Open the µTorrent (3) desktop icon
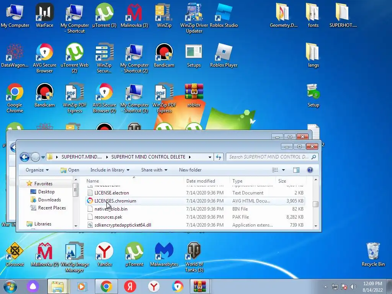392x294 pixels. point(104,15)
